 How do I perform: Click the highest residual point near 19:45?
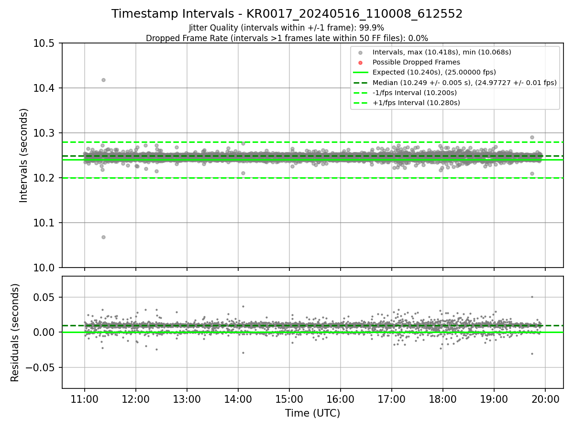pos(532,297)
